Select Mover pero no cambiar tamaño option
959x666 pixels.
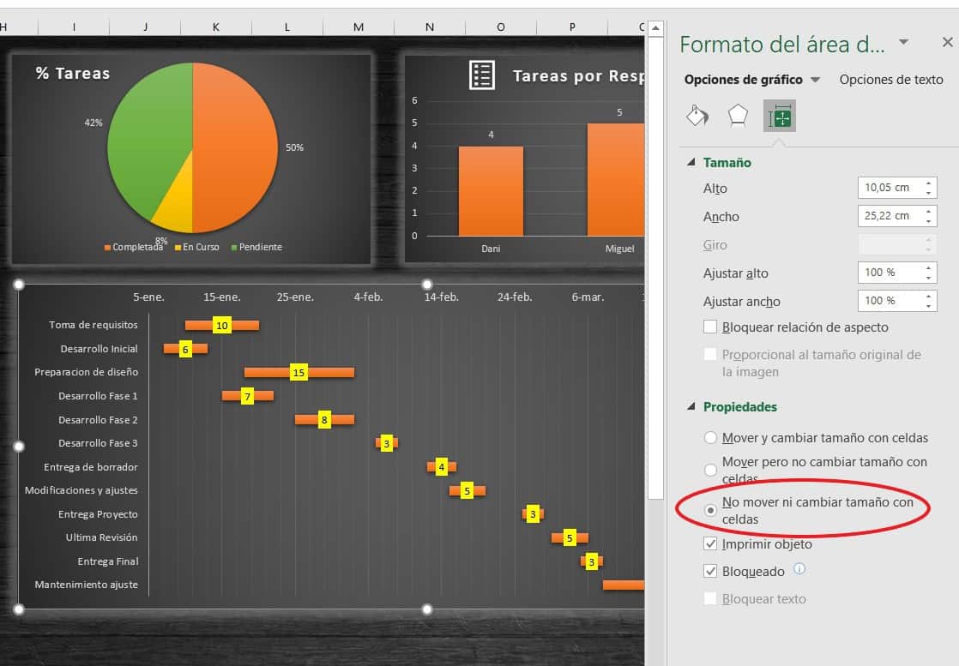point(710,470)
